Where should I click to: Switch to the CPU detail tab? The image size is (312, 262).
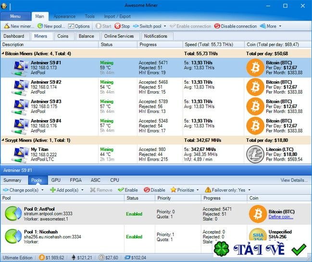114,180
